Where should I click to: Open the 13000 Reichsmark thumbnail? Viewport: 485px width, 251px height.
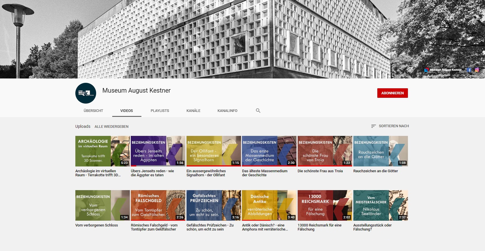325,205
